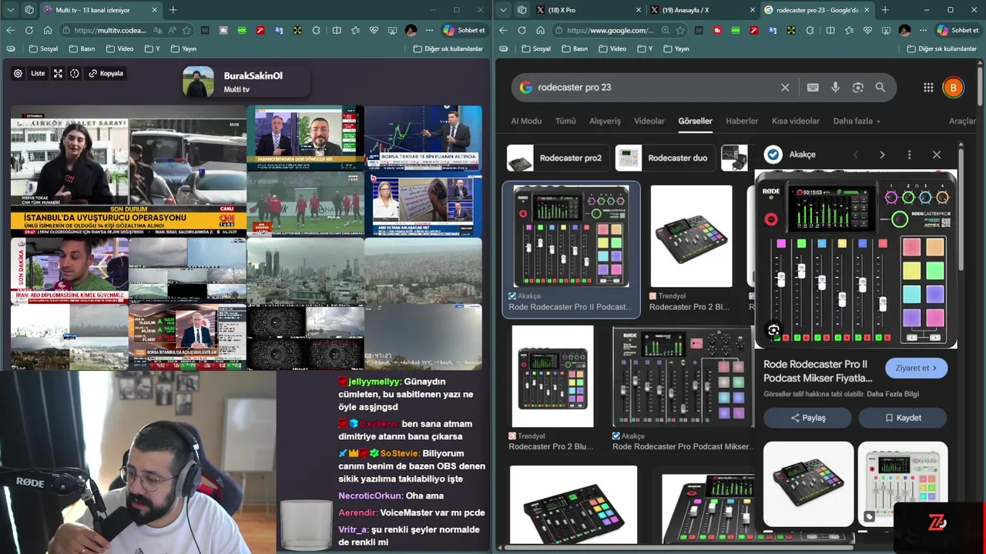Click the Kopyala link button
The height and width of the screenshot is (554, 986).
106,74
